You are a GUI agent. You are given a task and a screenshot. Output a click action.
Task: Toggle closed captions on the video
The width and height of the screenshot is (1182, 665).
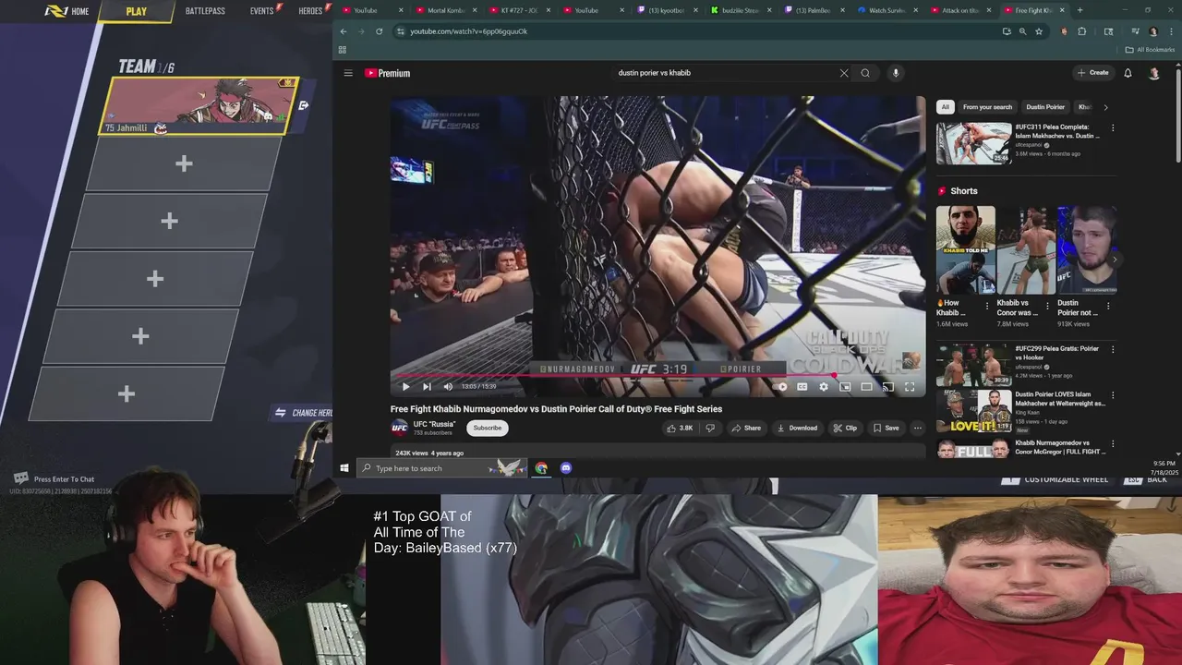point(802,387)
